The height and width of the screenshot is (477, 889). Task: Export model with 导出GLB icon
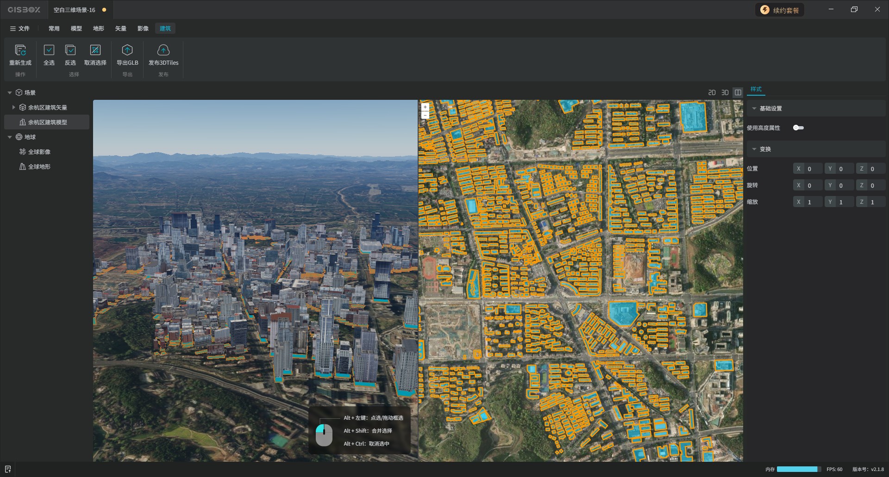[x=127, y=50]
